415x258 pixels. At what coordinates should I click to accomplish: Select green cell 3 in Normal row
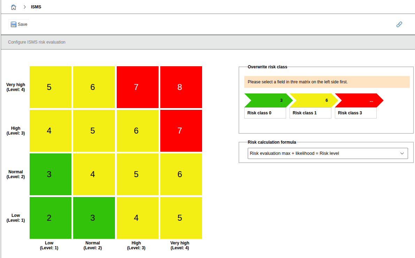pyautogui.click(x=49, y=174)
